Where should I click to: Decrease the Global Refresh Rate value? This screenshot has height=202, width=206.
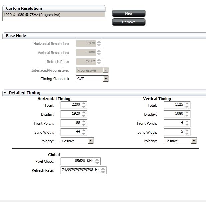(x=103, y=172)
